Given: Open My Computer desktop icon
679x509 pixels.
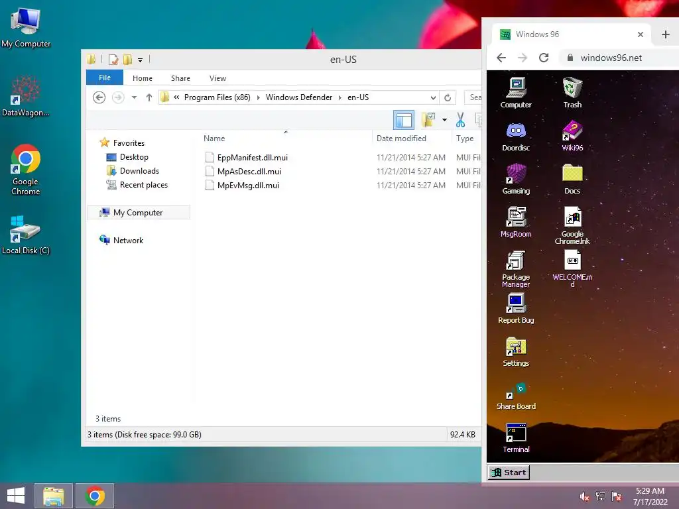Looking at the screenshot, I should coord(26,27).
